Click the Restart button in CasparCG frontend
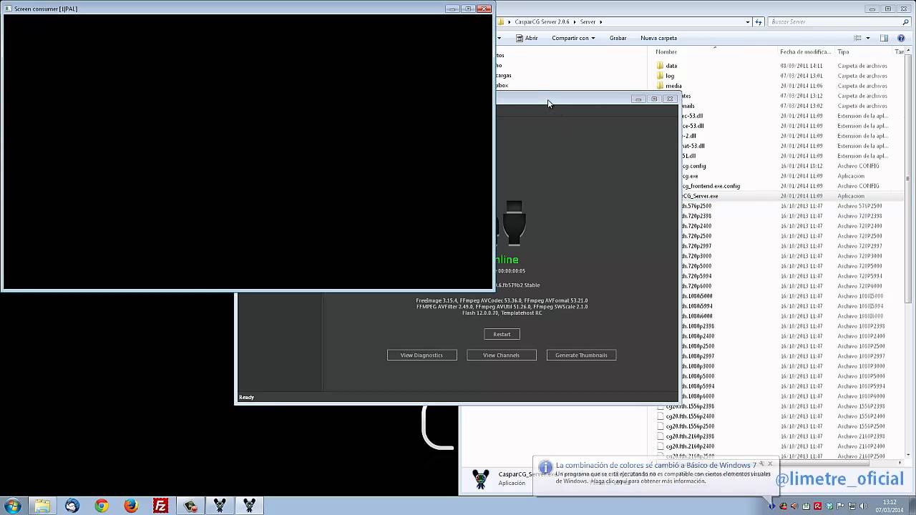 [x=502, y=334]
